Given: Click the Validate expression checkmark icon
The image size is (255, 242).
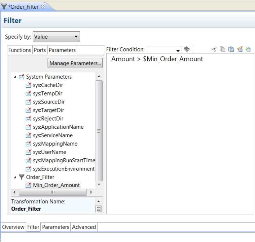Looking at the screenshot, I should click(248, 49).
